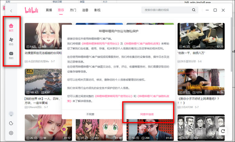Open the 动态 pinwheel icon in sidebar
The height and width of the screenshot is (142, 235).
tap(11, 41)
